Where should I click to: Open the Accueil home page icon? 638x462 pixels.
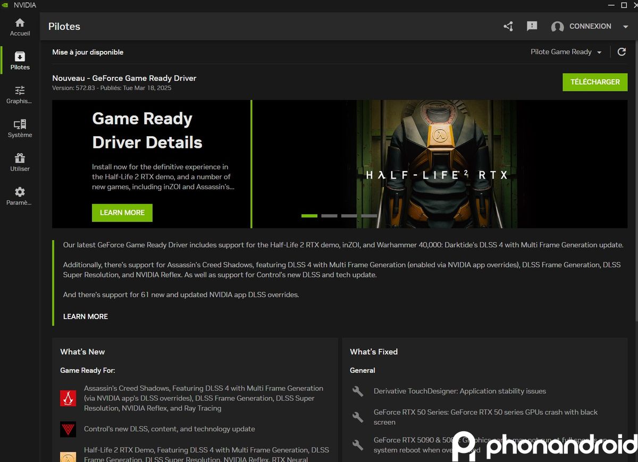(x=20, y=23)
